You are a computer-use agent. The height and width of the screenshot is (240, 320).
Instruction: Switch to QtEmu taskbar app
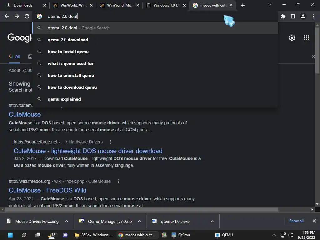pyautogui.click(x=181, y=235)
